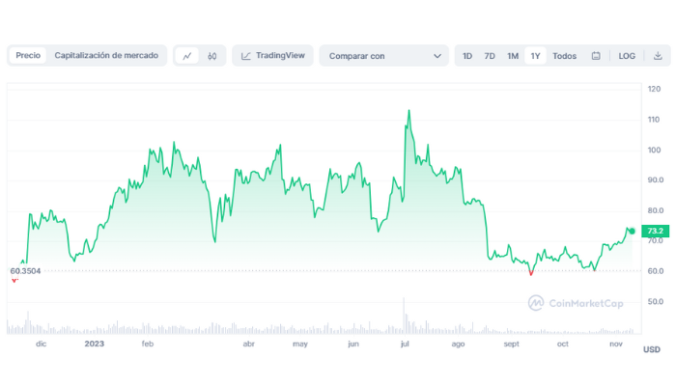Click the abr label on time axis
Screen dimensions: 676x386
(x=249, y=344)
